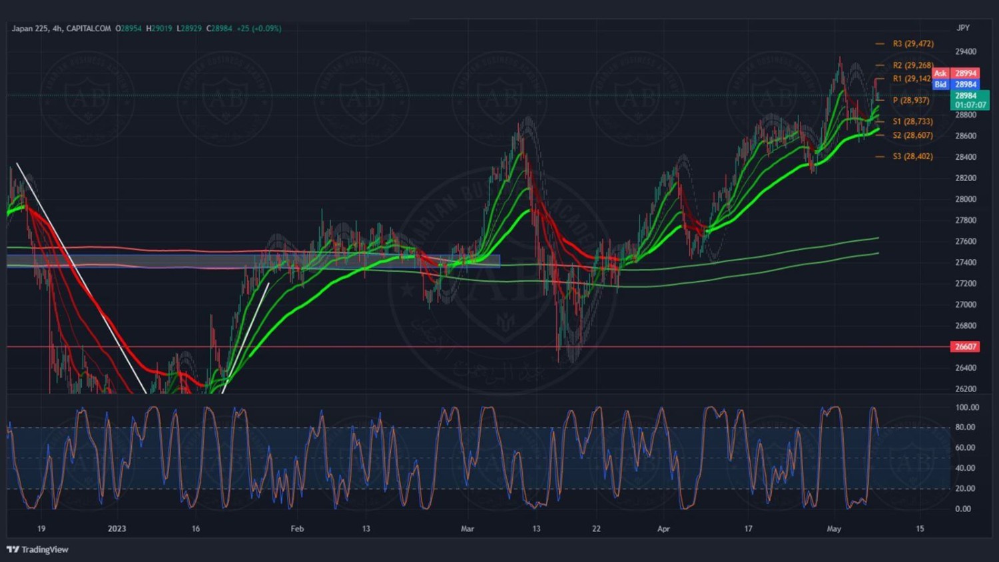Click the 100.00 oscillator scale label
Viewport: 999px width, 562px height.
click(x=967, y=408)
